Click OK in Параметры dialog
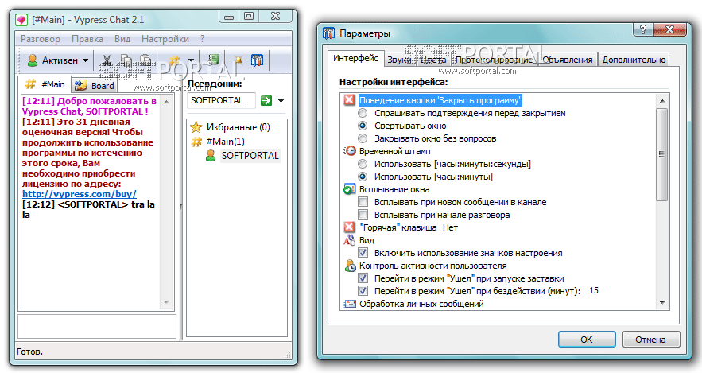 (587, 340)
